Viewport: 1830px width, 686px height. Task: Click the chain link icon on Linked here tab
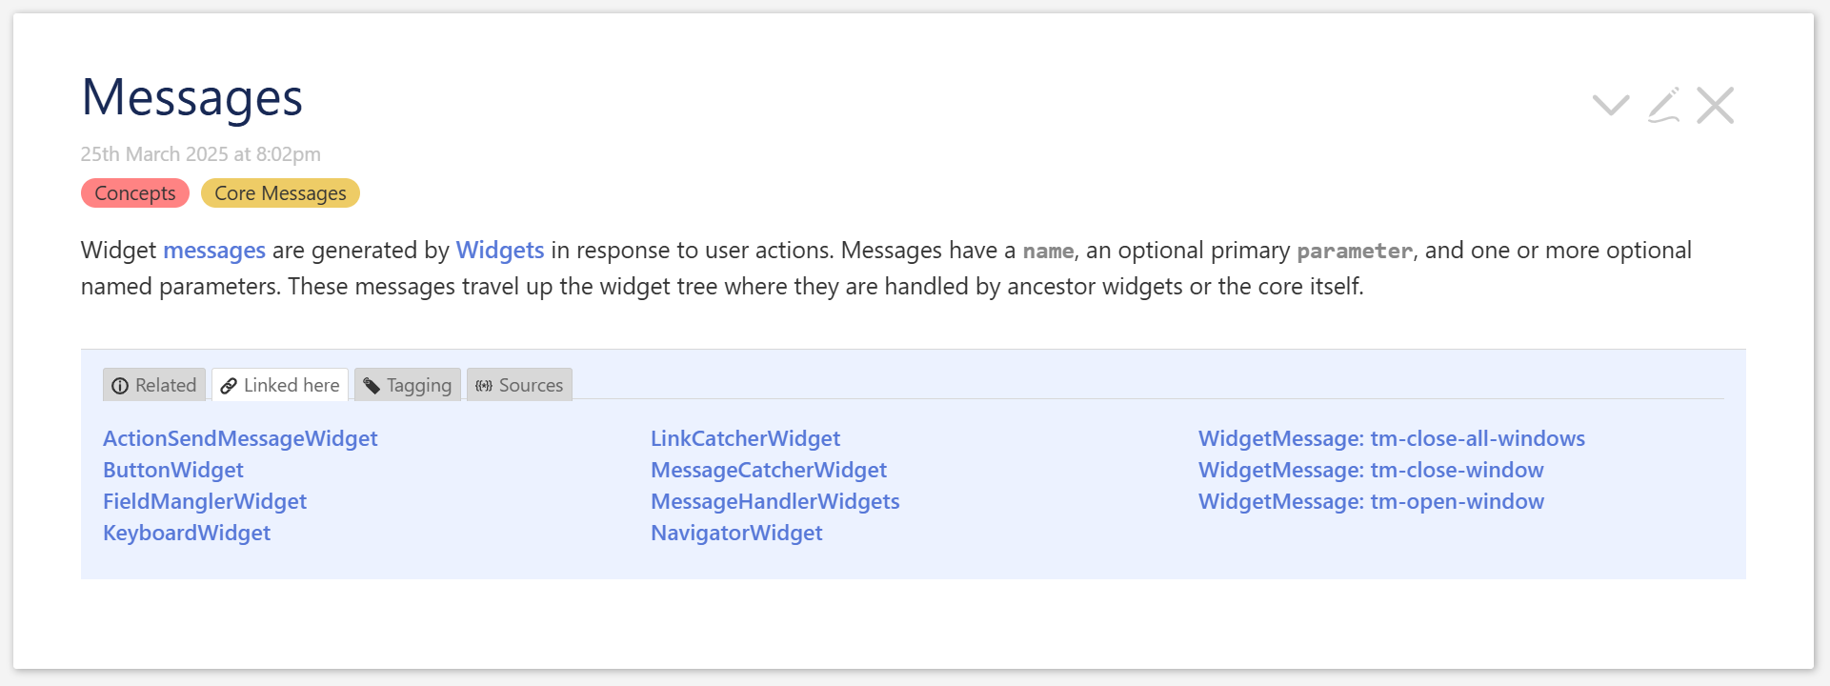pos(229,386)
